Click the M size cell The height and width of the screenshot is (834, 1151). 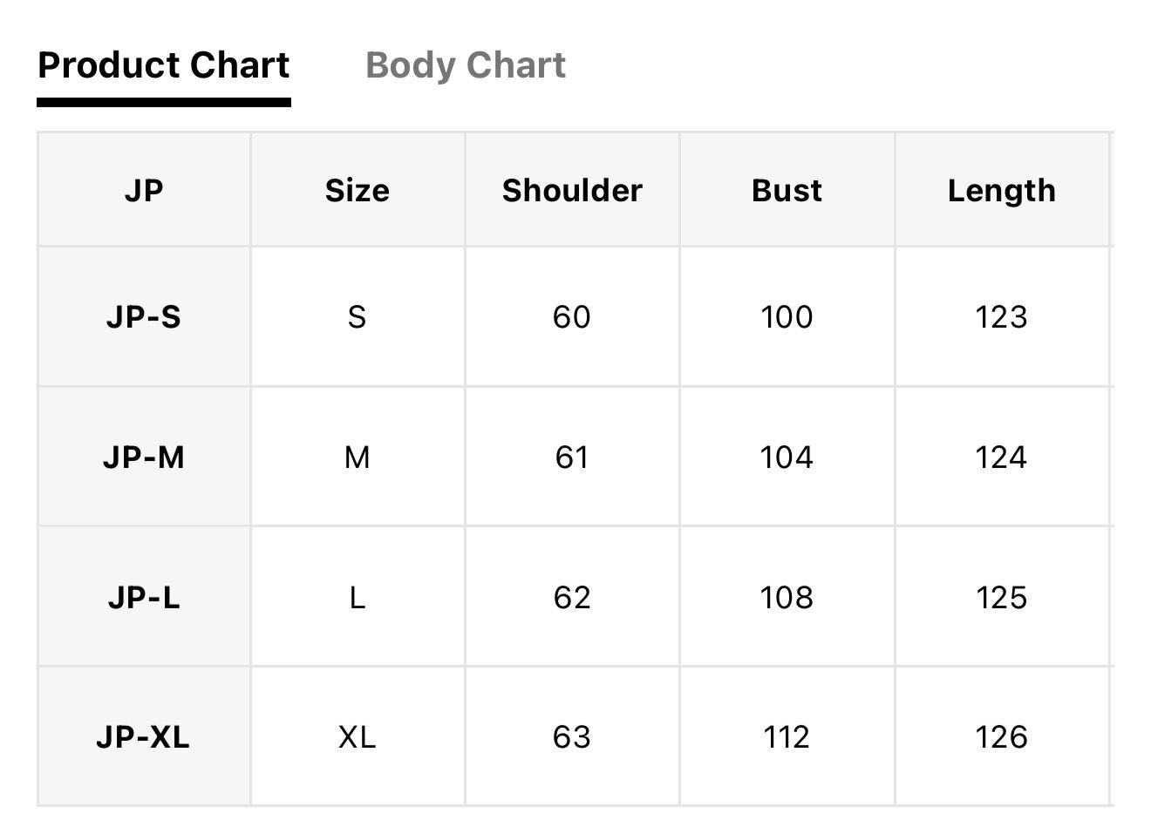click(x=358, y=457)
